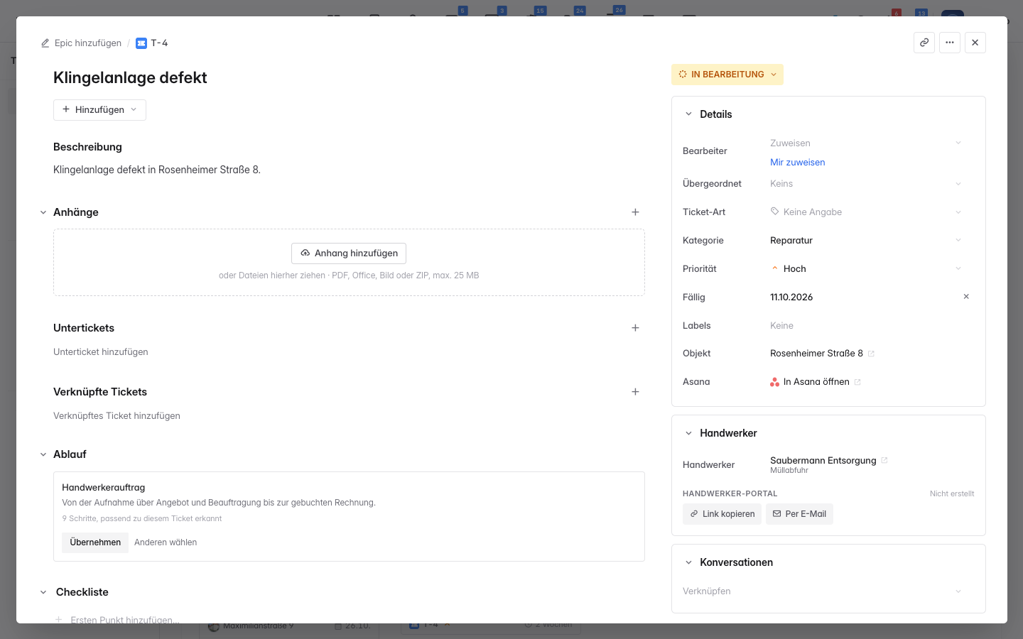Open the IN BEARBEITUNG status dropdown
This screenshot has height=639, width=1023.
[727, 75]
